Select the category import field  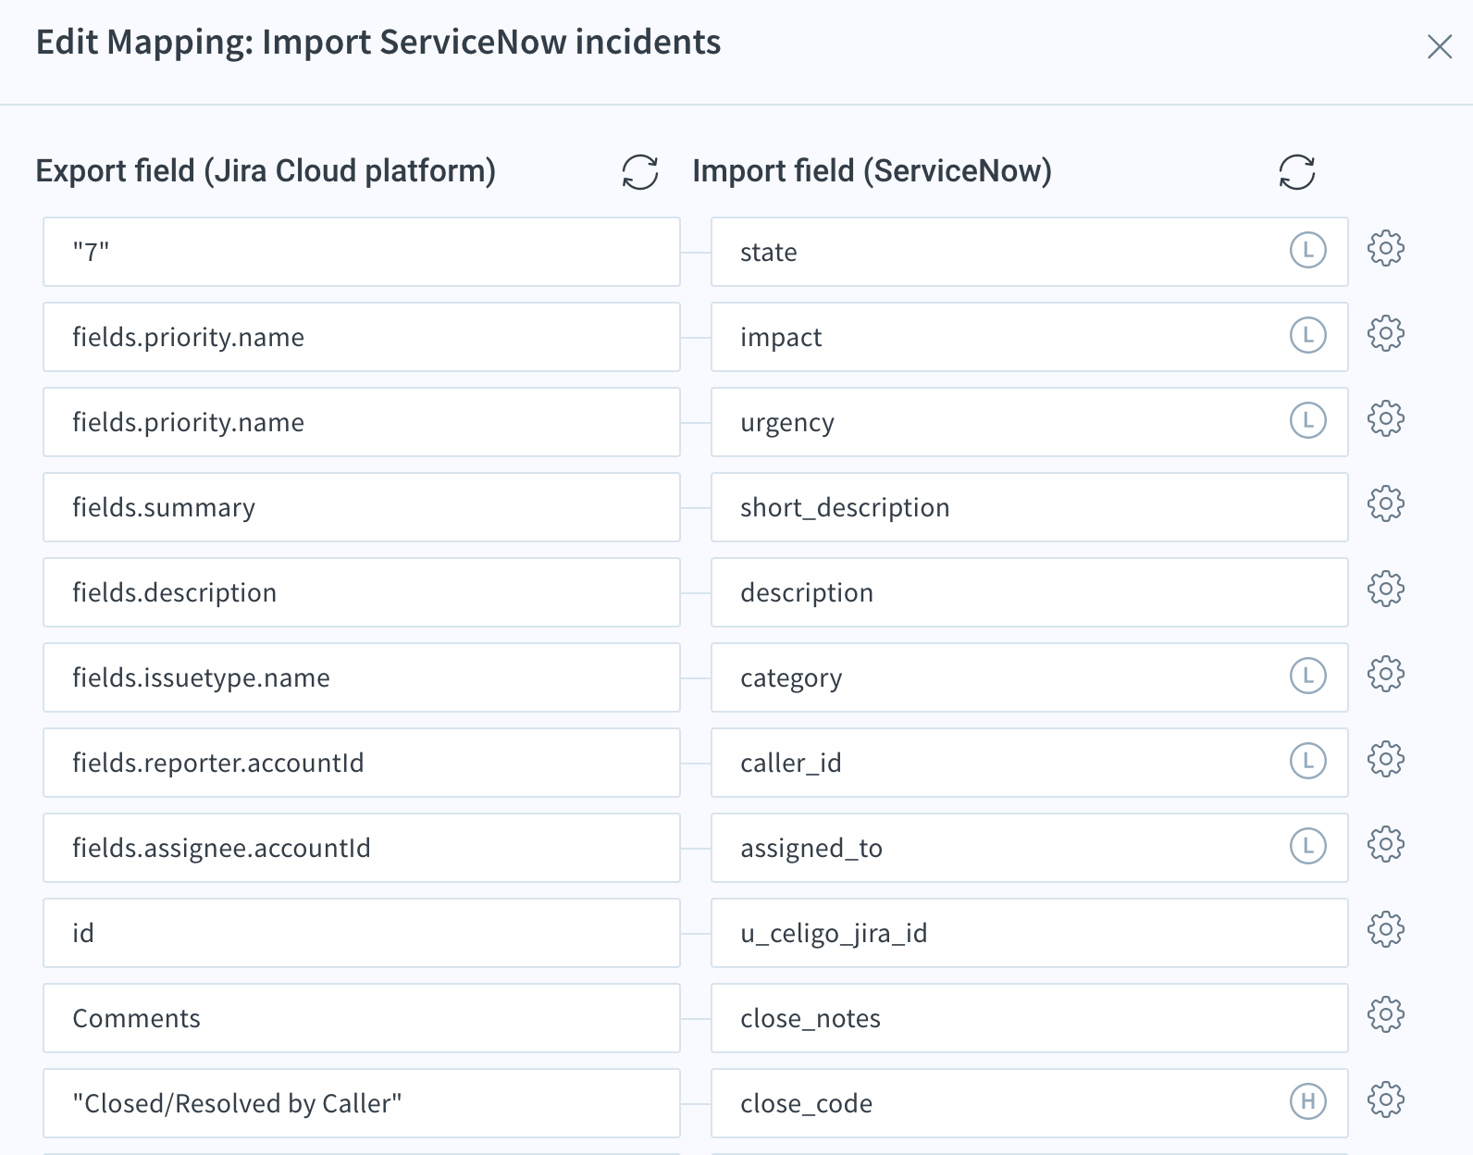point(1030,677)
